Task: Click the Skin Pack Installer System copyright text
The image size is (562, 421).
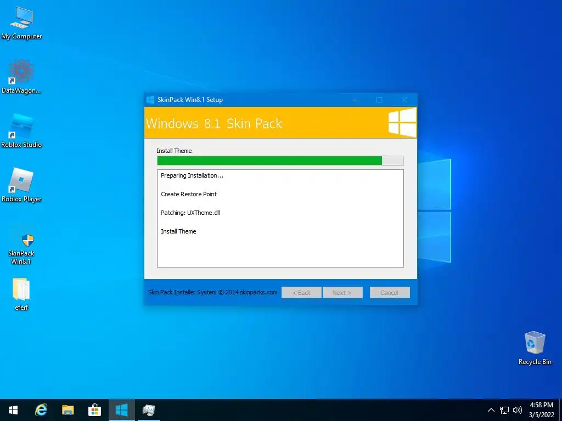Action: coord(212,292)
